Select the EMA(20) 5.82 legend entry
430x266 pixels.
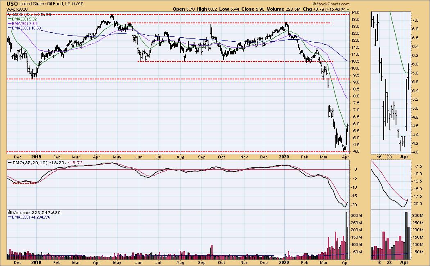tap(24, 19)
